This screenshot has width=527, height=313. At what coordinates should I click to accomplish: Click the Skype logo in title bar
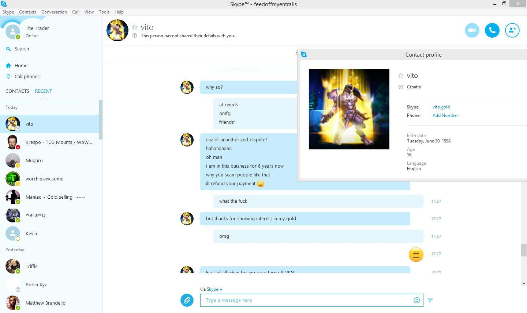4,4
